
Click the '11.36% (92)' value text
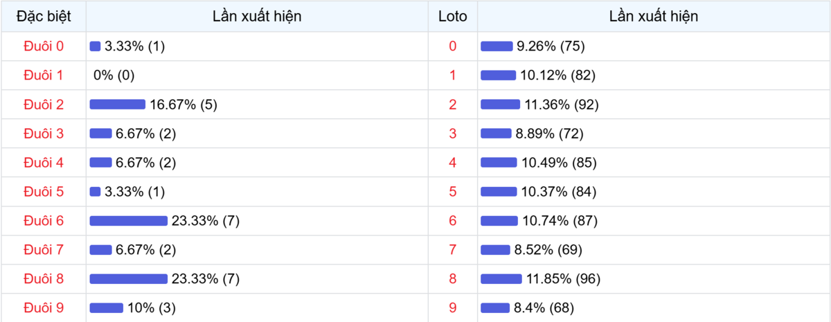(x=561, y=105)
